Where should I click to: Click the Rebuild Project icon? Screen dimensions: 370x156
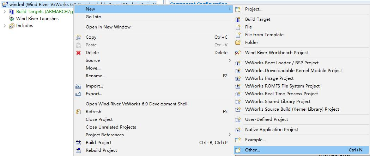tap(78, 150)
